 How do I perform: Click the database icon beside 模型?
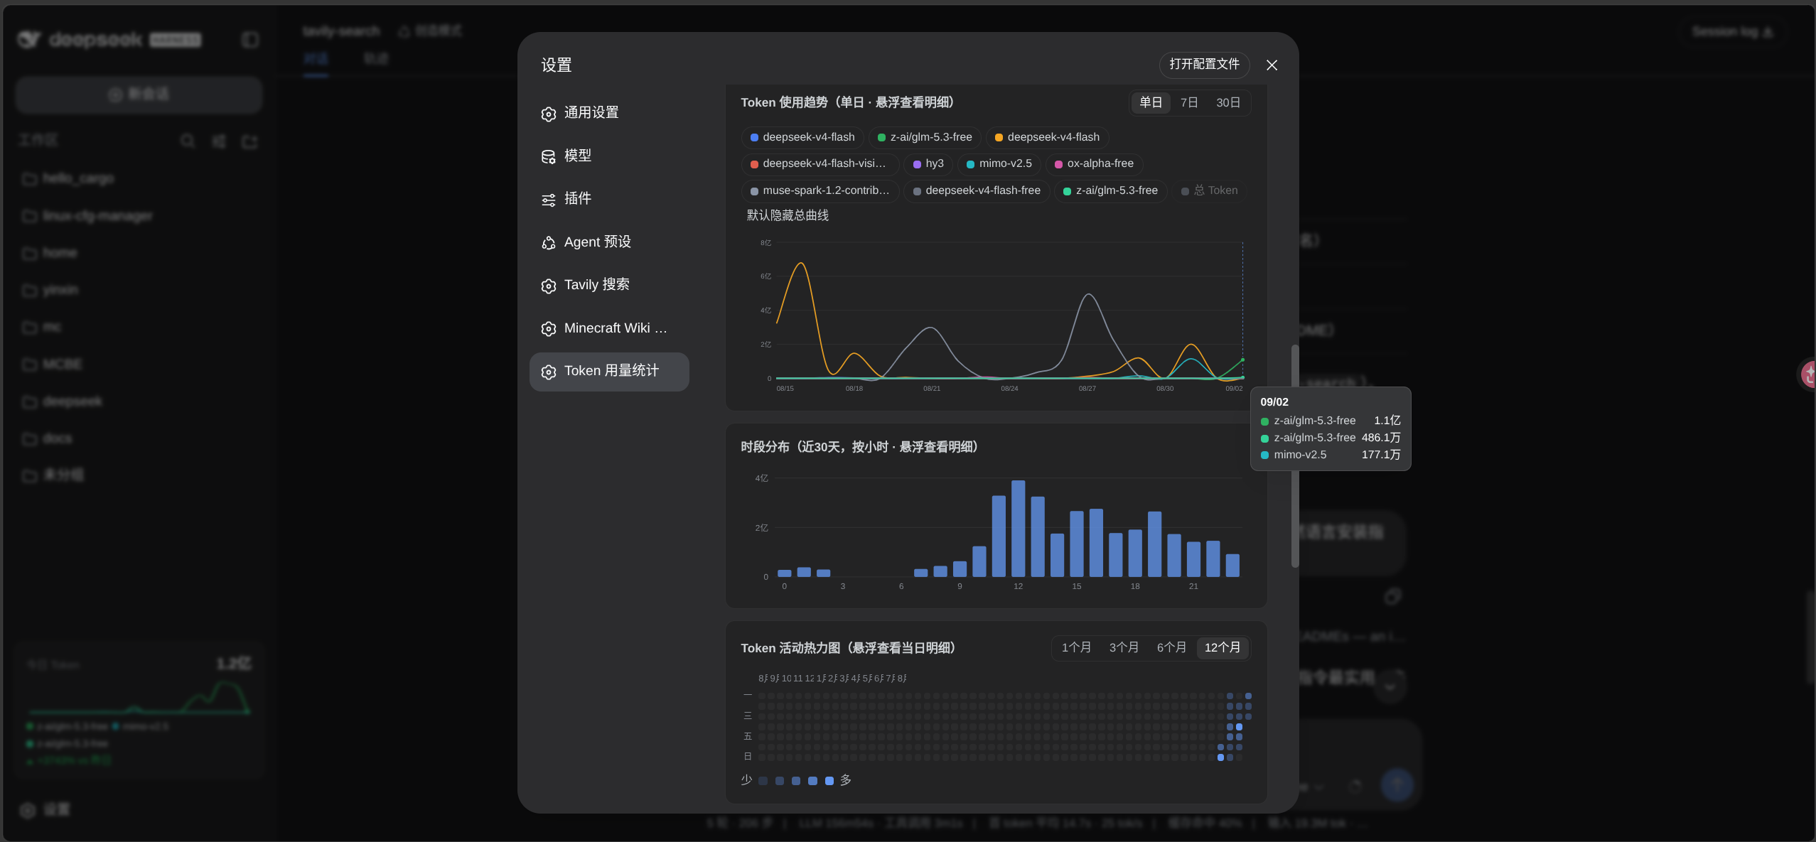(x=548, y=156)
